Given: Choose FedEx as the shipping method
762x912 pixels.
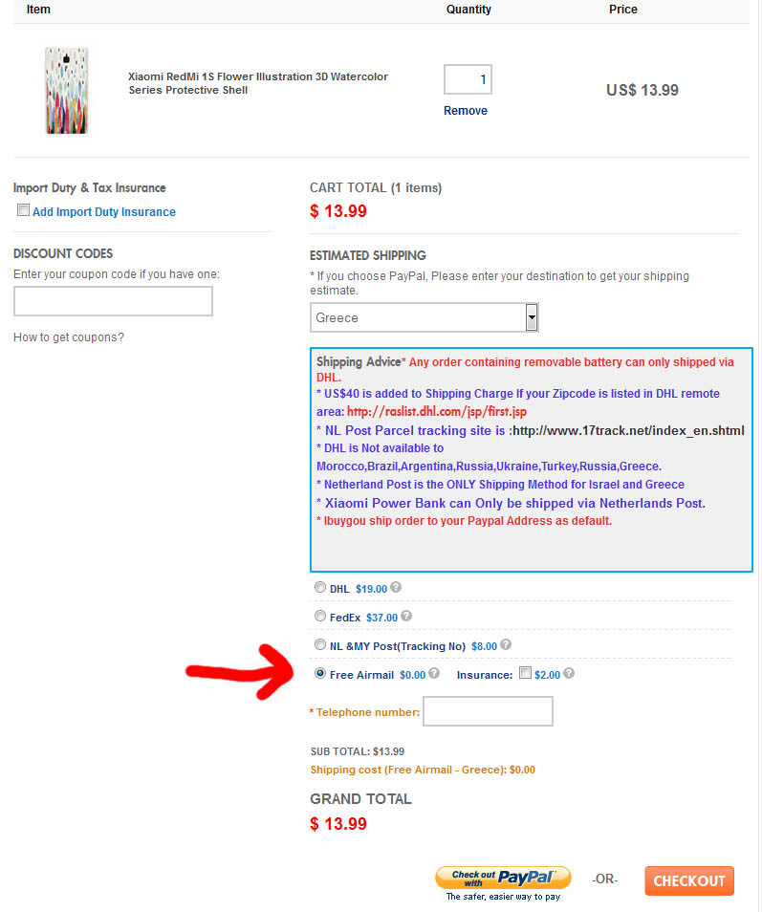Looking at the screenshot, I should (320, 616).
